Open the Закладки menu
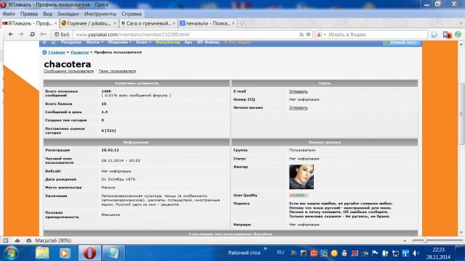The height and width of the screenshot is (261, 465). click(68, 14)
